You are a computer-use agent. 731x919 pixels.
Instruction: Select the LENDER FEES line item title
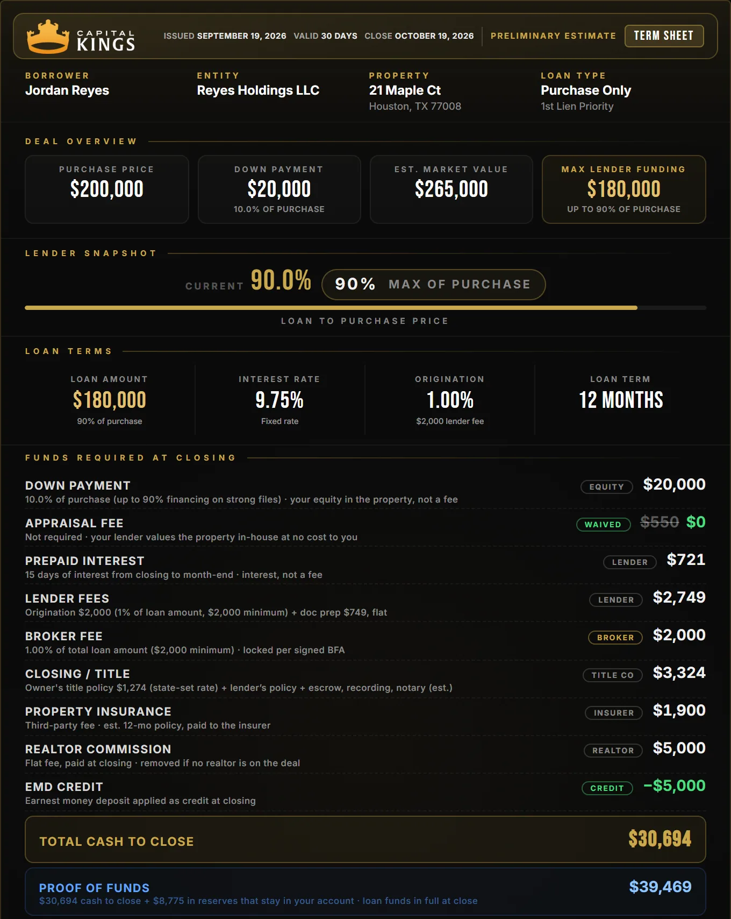[x=67, y=599]
